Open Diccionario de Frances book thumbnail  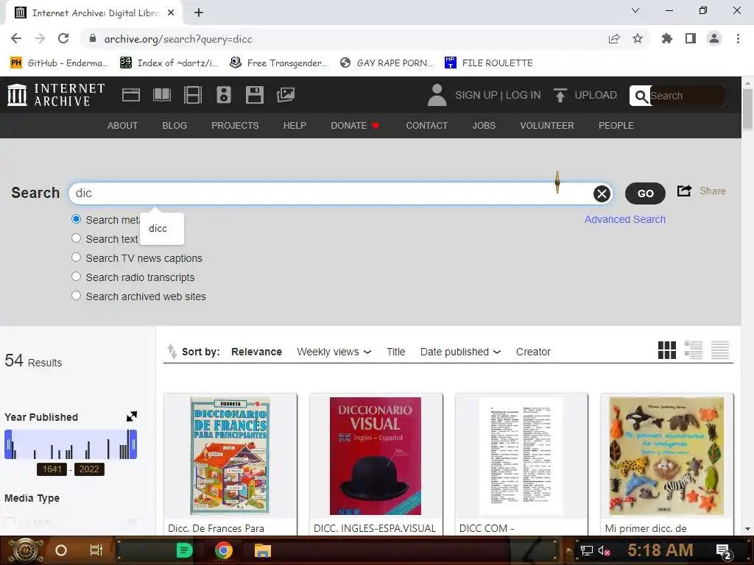[230, 455]
